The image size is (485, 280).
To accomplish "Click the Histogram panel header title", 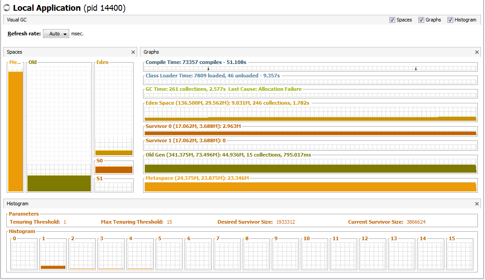I will [17, 204].
